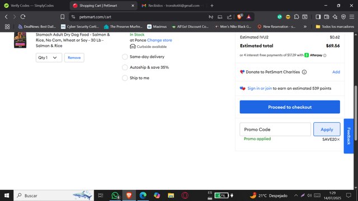Open the apps grid in bookmarks bar
Screen dimensions: 358x201
tap(7, 27)
